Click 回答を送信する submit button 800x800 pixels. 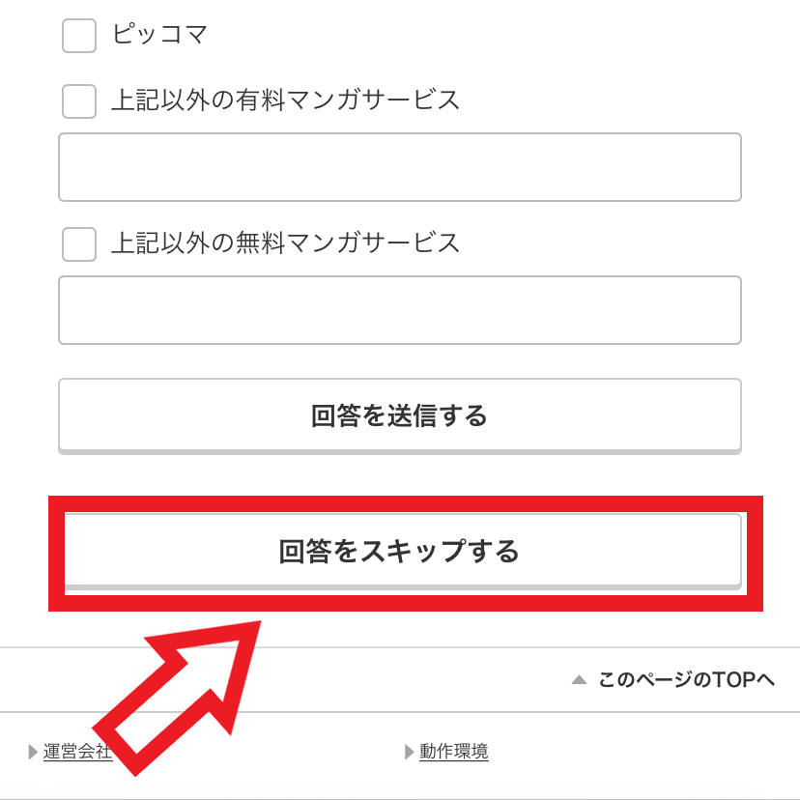click(400, 414)
